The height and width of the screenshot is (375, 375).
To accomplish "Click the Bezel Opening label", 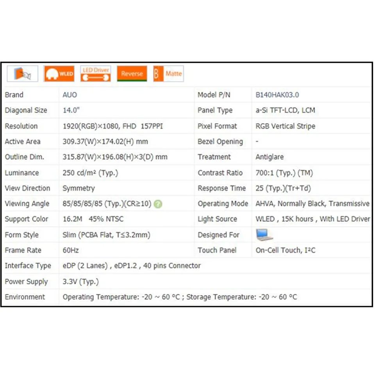I will pos(220,141).
